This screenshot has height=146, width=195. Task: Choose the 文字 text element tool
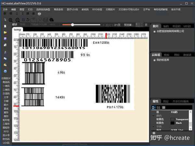6,97
